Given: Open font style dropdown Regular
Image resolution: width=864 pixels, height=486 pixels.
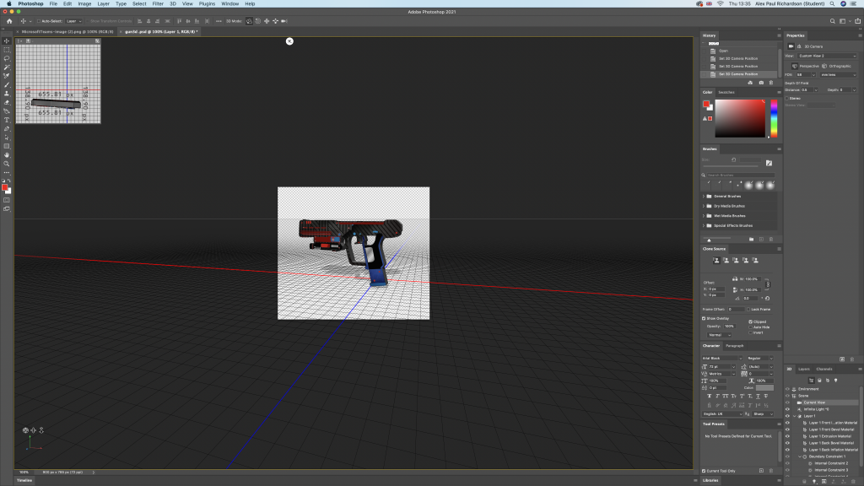Looking at the screenshot, I should click(760, 358).
